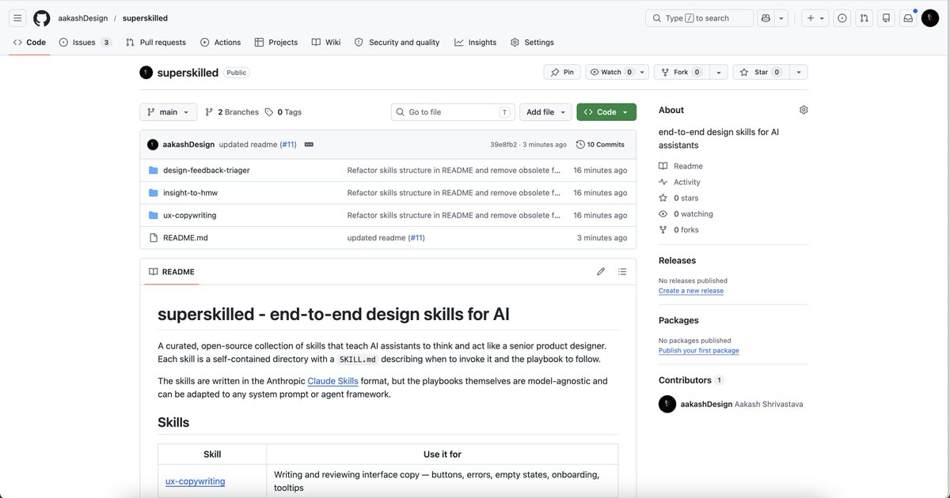The width and height of the screenshot is (950, 498).
Task: Open the 10 Commits history link
Action: click(600, 145)
